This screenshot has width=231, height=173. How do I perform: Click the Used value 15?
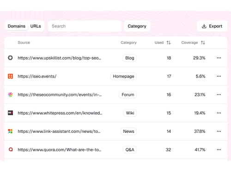[x=169, y=113]
